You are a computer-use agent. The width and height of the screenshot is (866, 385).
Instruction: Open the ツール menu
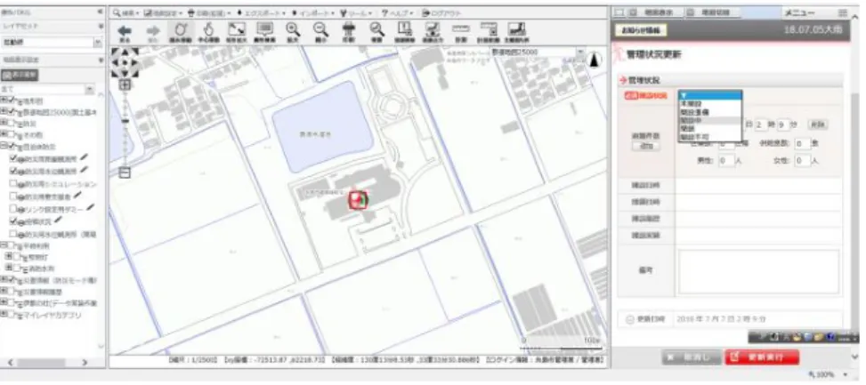[356, 12]
